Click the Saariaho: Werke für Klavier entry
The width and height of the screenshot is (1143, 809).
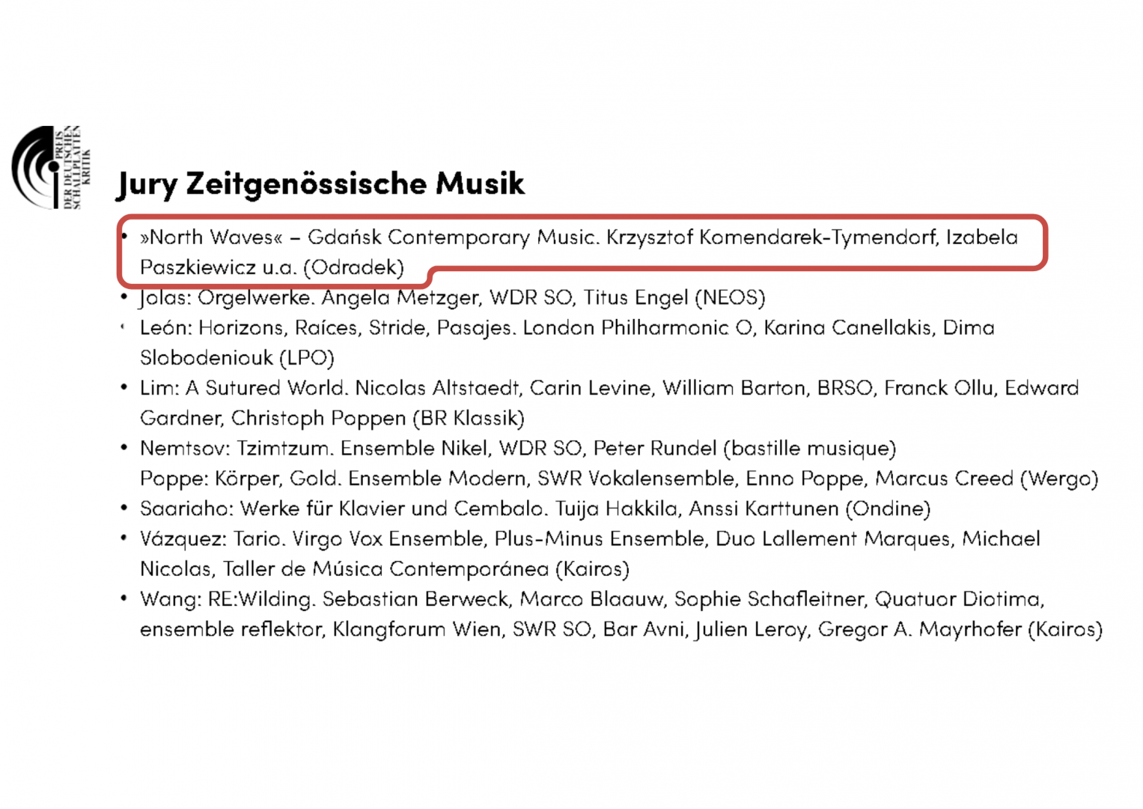[534, 509]
